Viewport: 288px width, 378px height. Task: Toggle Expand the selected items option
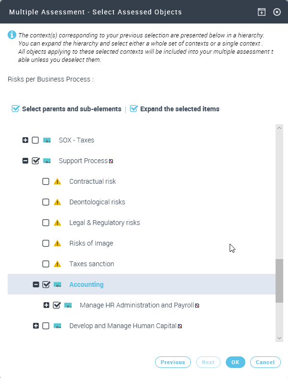[x=133, y=109]
